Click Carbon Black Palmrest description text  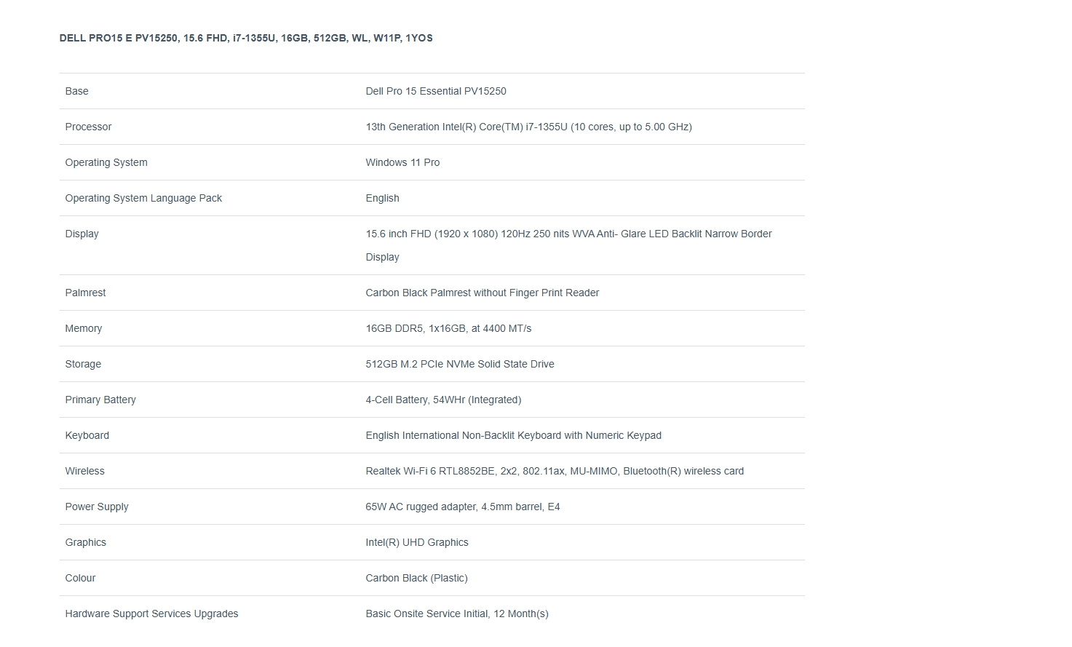click(x=483, y=293)
